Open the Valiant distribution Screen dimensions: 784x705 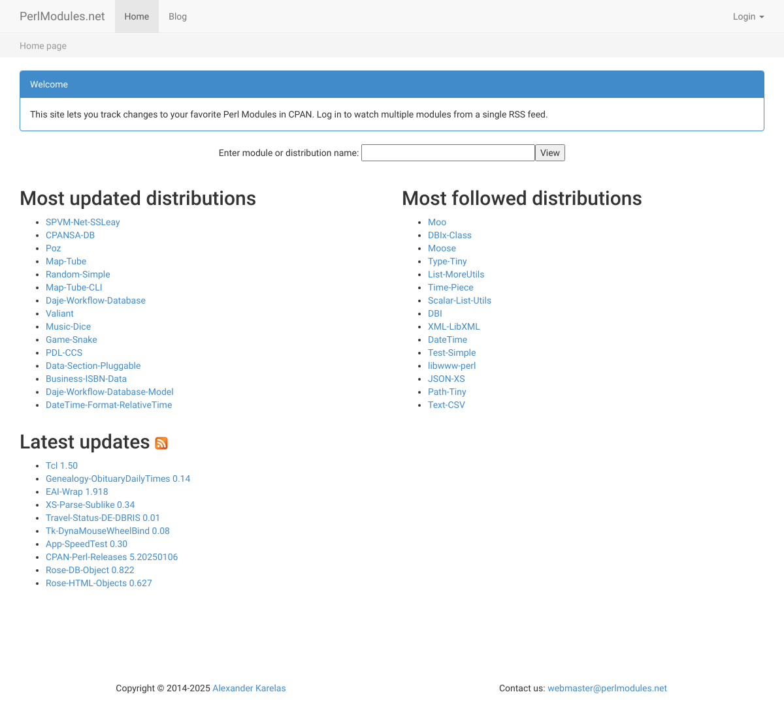(59, 313)
